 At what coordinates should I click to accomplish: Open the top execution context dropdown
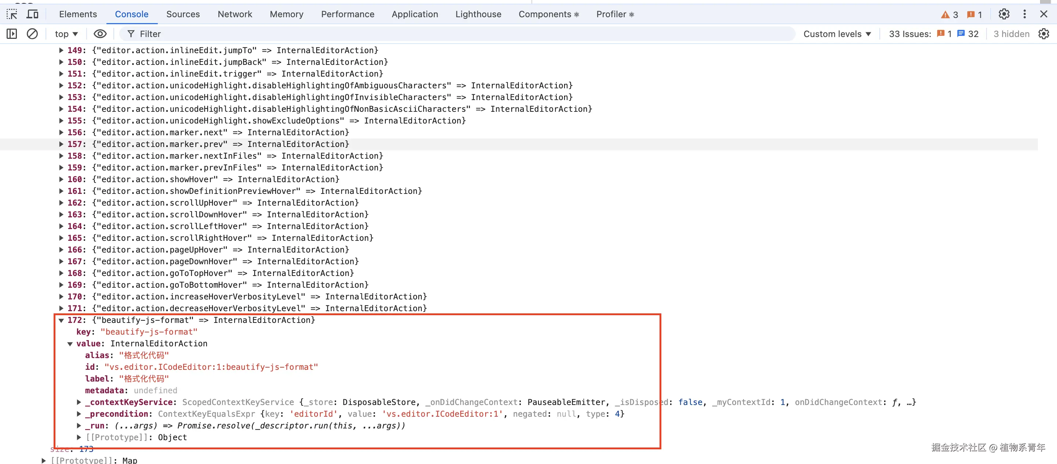tap(66, 34)
